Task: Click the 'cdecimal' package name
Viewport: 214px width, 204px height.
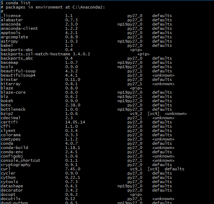Action: coord(11,118)
